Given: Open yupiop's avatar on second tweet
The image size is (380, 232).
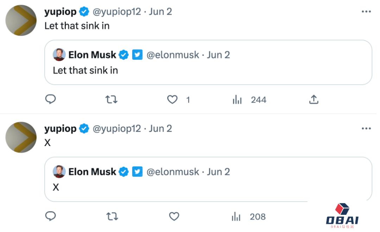Looking at the screenshot, I should (21, 137).
